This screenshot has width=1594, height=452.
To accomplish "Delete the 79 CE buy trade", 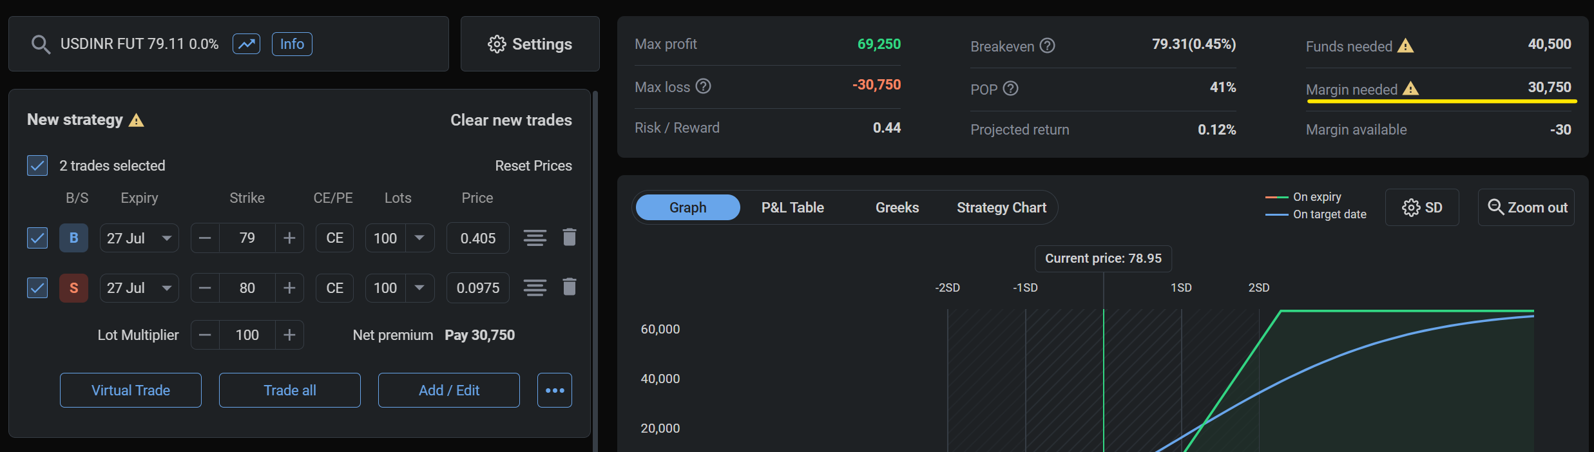I will [x=569, y=238].
